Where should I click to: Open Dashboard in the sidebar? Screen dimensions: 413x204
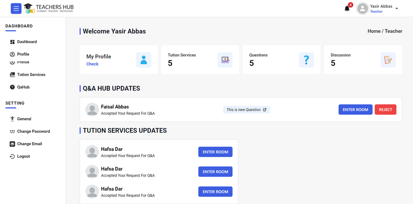[x=27, y=42]
